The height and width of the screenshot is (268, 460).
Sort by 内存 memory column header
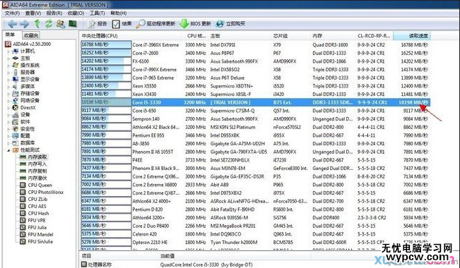pyautogui.click(x=333, y=36)
